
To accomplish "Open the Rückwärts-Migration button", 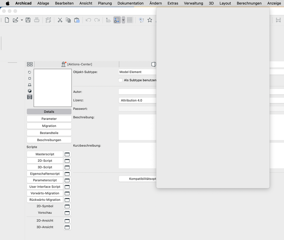I will tap(45, 200).
